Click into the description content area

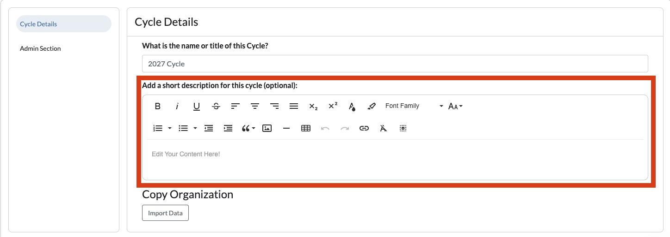point(395,159)
